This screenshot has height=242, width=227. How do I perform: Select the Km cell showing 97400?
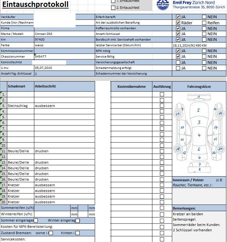[64, 40]
